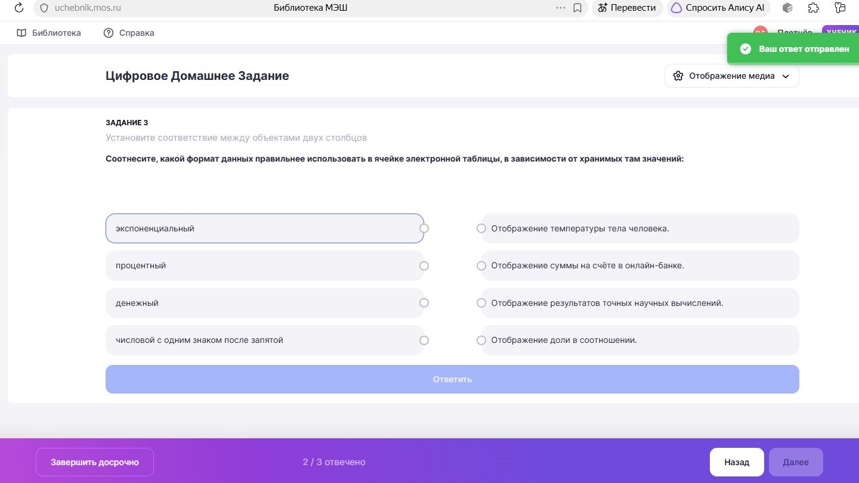Click the Библиотека МЭШ page title

coord(310,8)
